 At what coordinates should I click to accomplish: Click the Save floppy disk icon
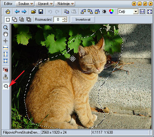pos(41,12)
